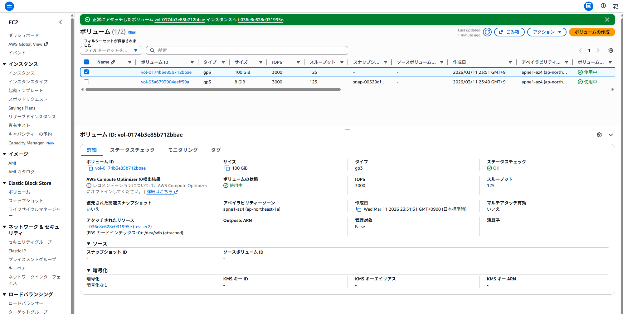Refresh the volumes list
The width and height of the screenshot is (623, 314).
pos(487,32)
